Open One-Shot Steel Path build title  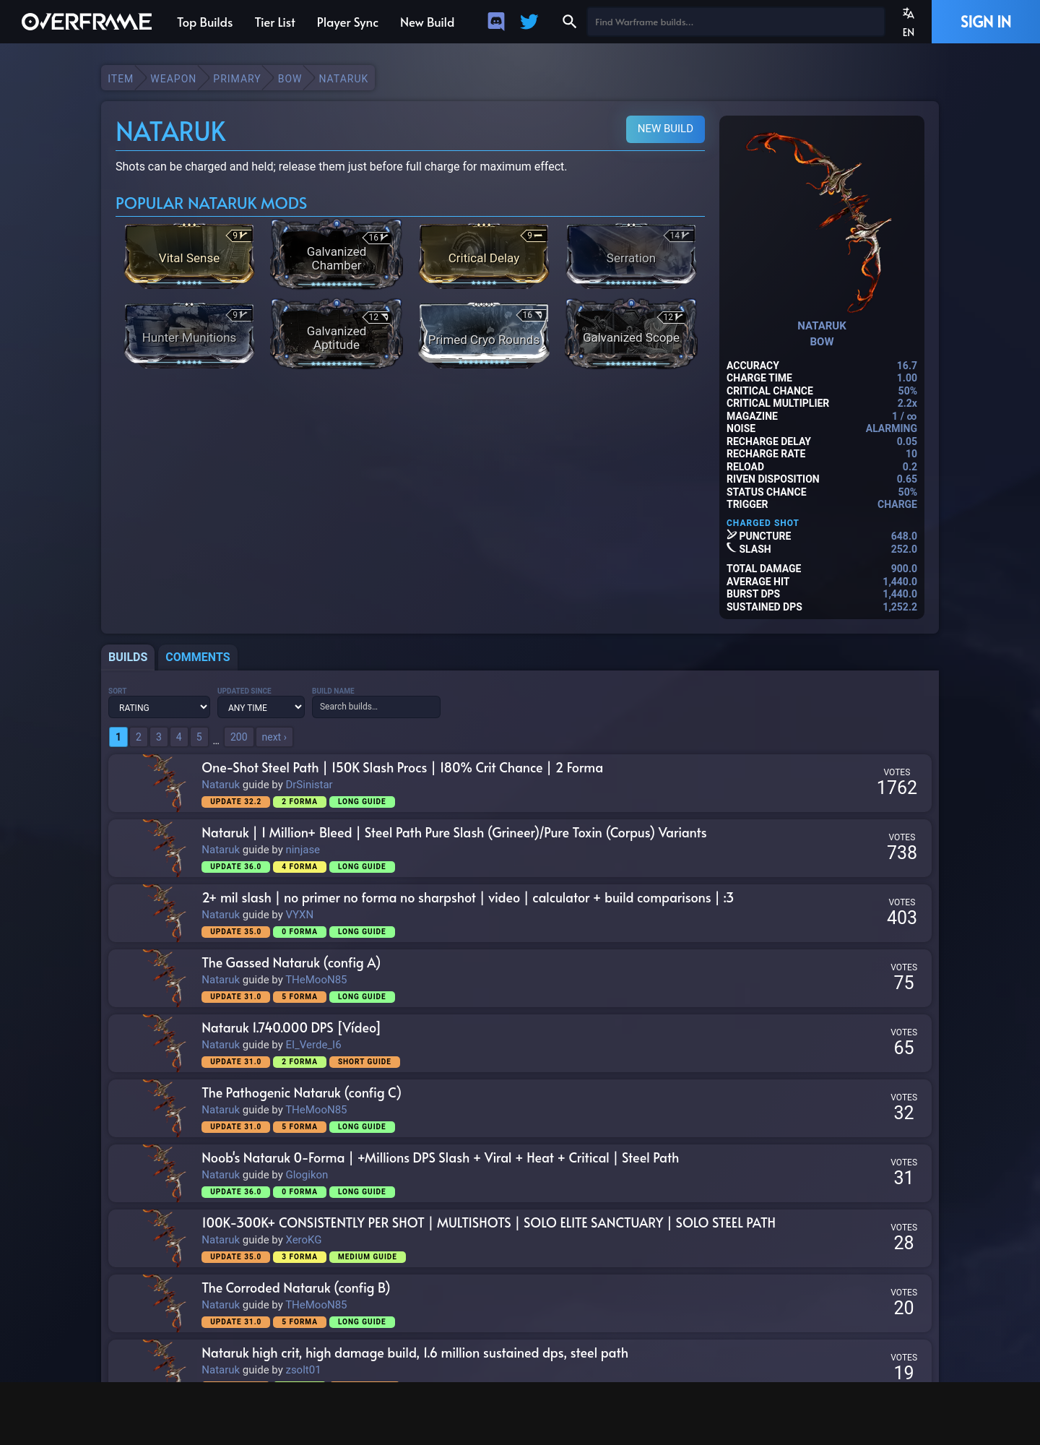pyautogui.click(x=402, y=768)
